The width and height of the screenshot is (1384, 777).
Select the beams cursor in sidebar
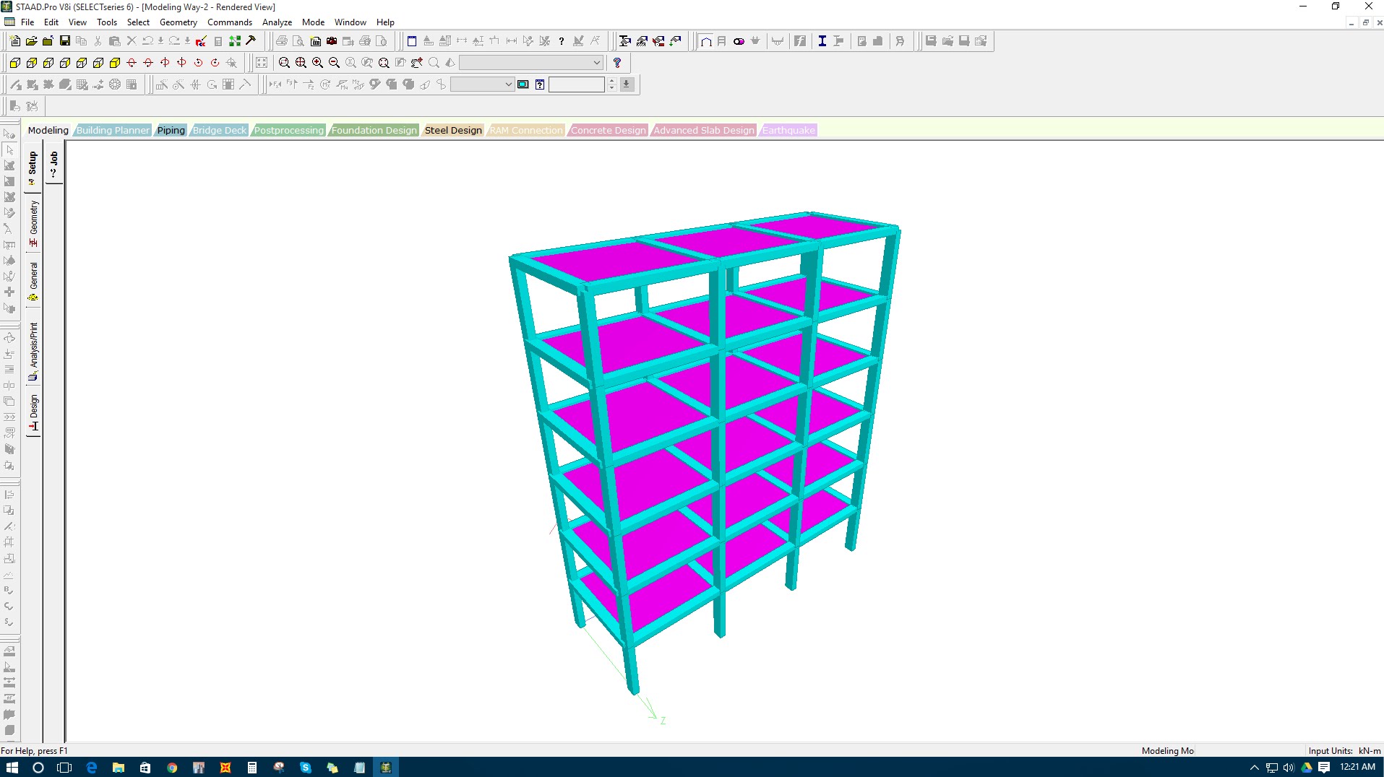[9, 149]
